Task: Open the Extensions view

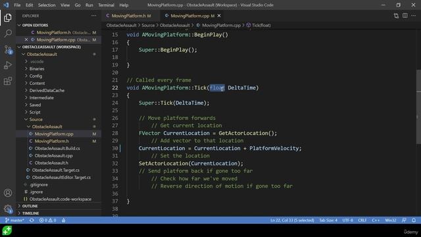Action: [8, 81]
